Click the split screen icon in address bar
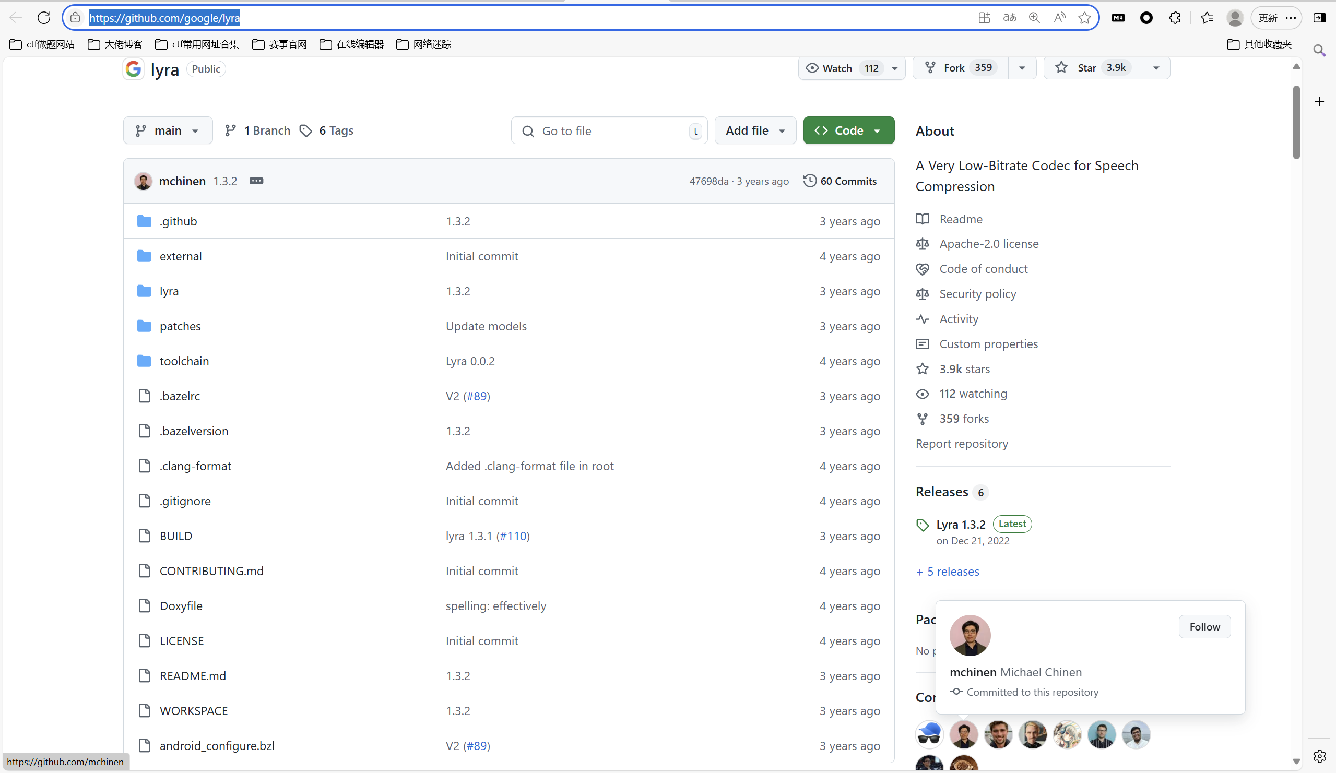Viewport: 1336px width, 773px height. tap(984, 18)
